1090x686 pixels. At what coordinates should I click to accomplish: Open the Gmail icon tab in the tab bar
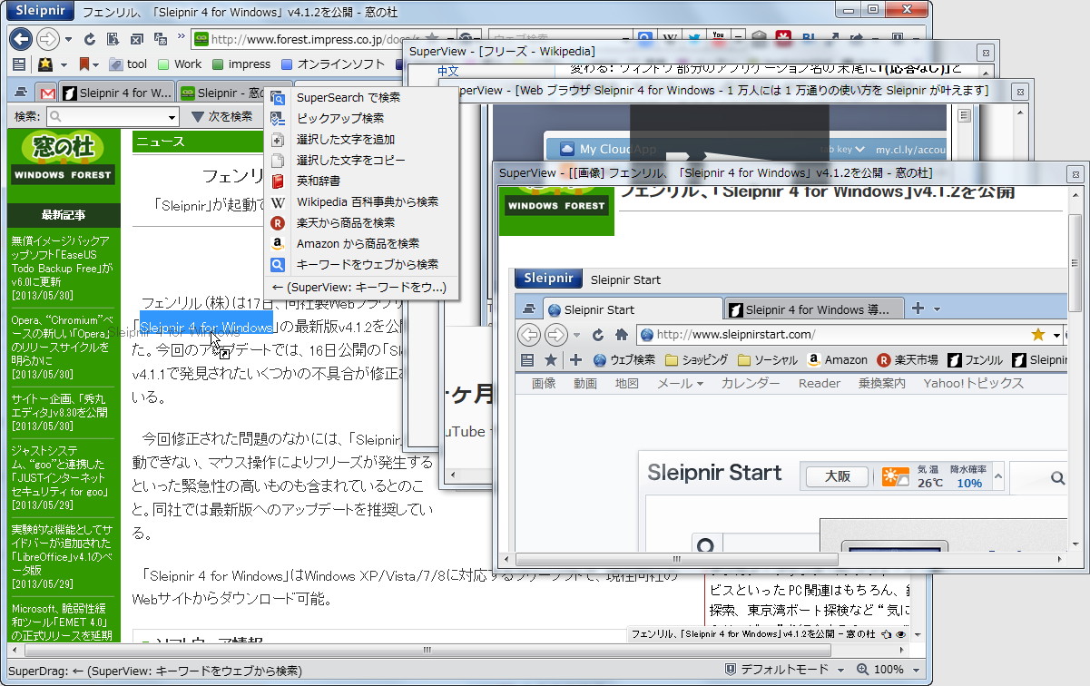[x=48, y=92]
